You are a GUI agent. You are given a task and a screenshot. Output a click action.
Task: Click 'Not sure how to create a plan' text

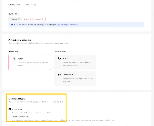point(35,25)
